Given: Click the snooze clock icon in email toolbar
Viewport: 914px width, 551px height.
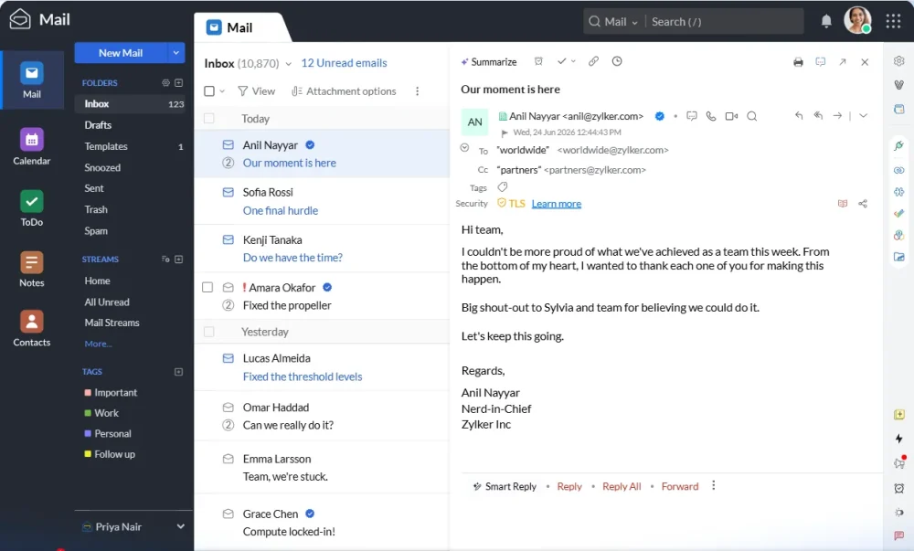Looking at the screenshot, I should point(617,61).
